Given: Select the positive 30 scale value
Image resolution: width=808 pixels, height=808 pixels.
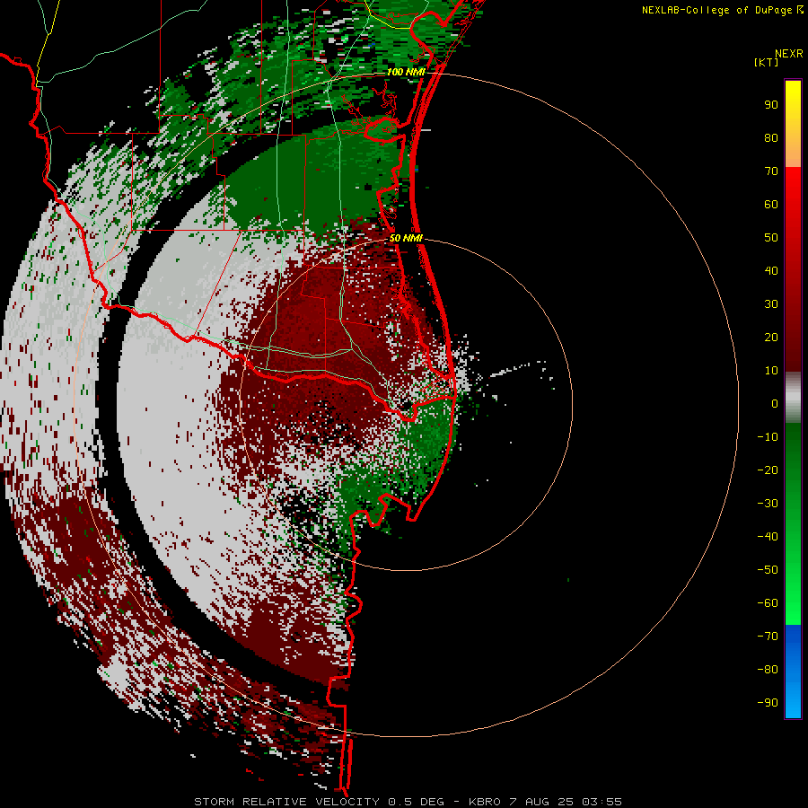Looking at the screenshot, I should pos(771,304).
